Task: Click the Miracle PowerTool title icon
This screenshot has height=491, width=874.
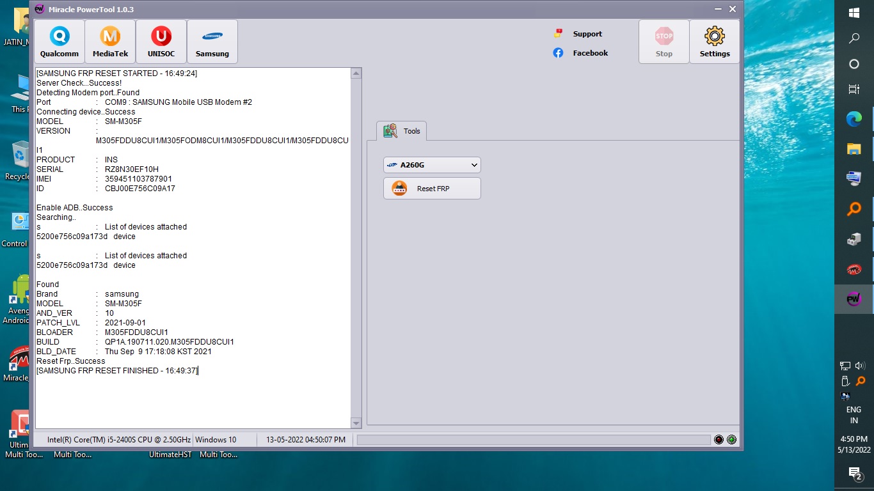Action: click(x=39, y=9)
